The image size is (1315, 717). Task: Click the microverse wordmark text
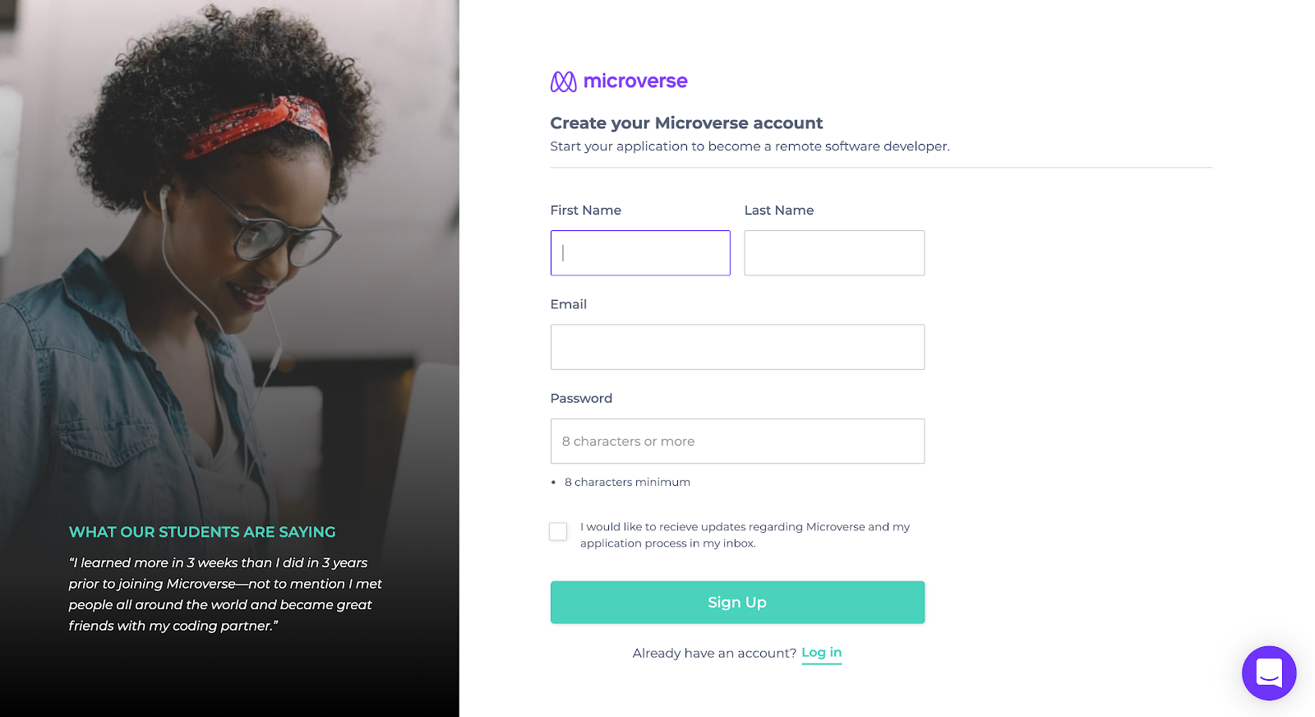(635, 81)
